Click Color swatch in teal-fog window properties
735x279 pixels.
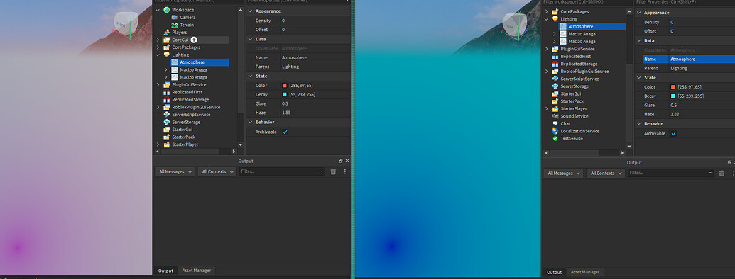click(x=673, y=87)
